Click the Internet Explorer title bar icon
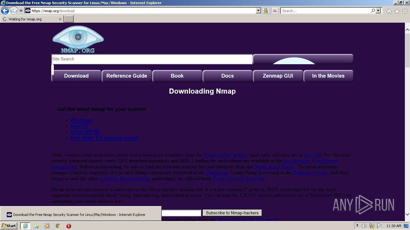Viewport: 410px width, 230px height. coord(3,3)
